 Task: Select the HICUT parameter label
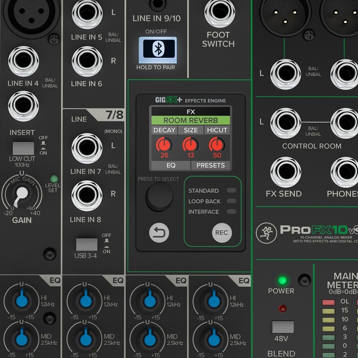217,130
